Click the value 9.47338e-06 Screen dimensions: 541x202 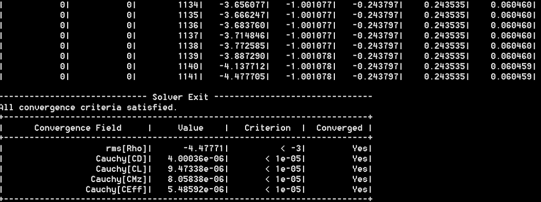click(x=196, y=169)
